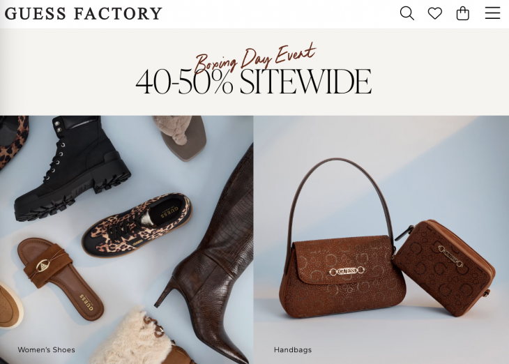Select the small brown zip pouch
Viewport: 509px width, 364px height.
tap(444, 268)
